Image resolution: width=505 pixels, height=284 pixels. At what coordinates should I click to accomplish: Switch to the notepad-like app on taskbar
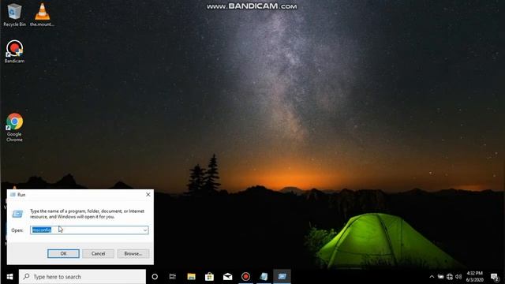click(x=264, y=277)
